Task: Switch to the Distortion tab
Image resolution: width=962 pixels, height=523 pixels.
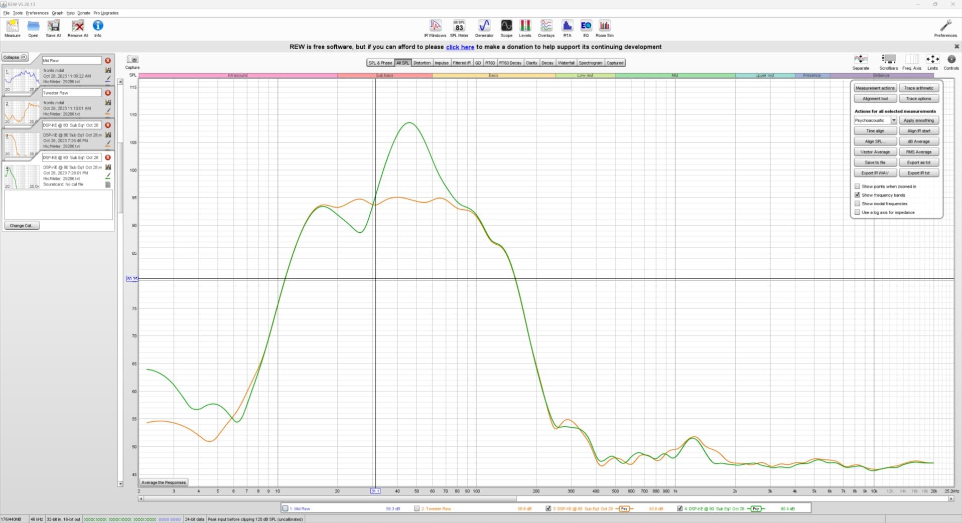Action: (422, 63)
